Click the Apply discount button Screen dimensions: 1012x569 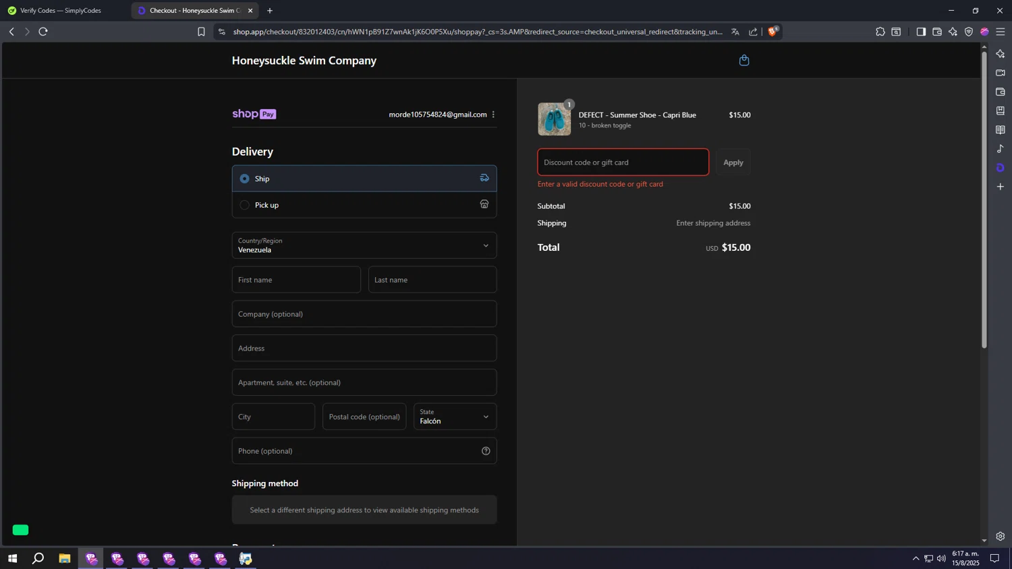pyautogui.click(x=733, y=162)
